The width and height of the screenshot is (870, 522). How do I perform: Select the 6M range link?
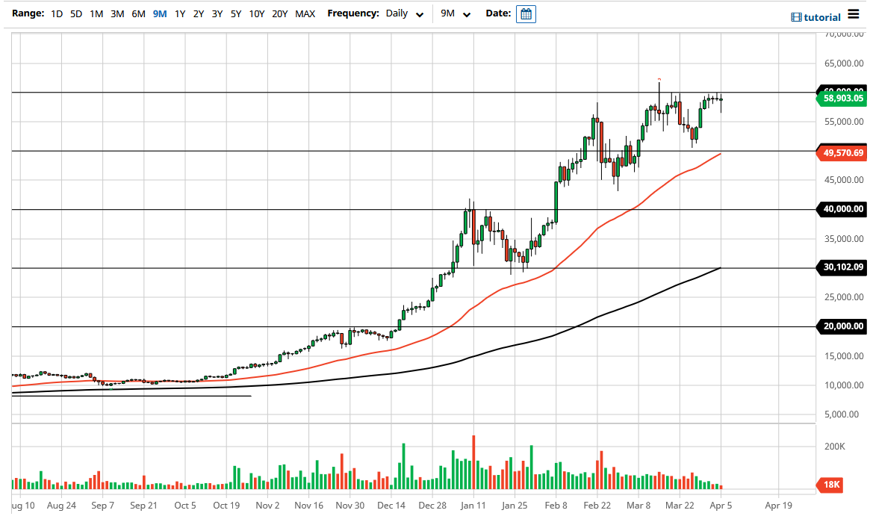click(x=139, y=13)
